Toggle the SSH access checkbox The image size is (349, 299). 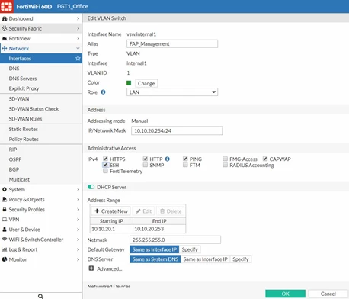click(105, 165)
